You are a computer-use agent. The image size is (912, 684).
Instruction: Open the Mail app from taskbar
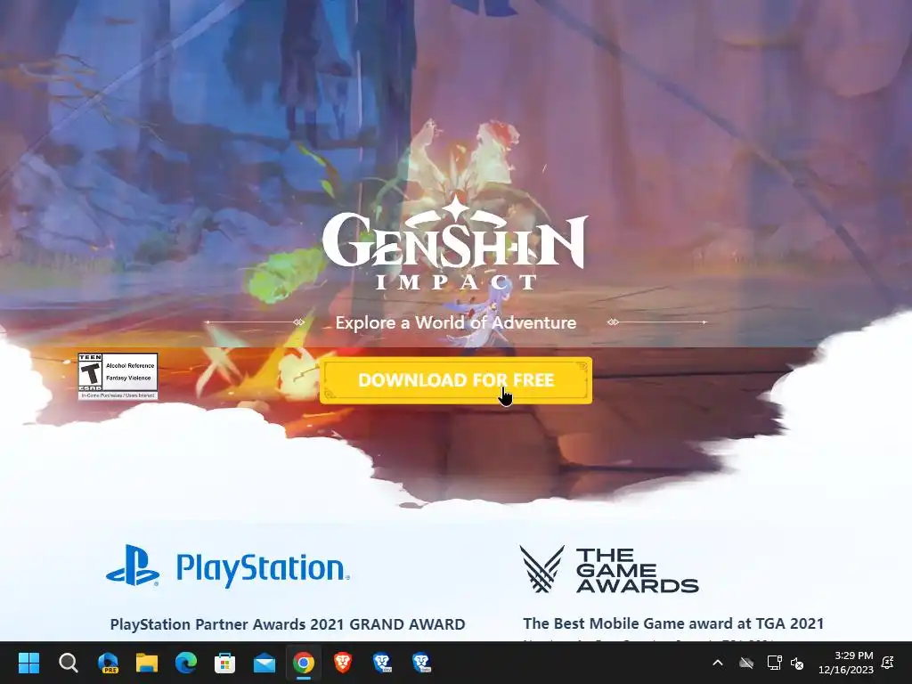264,663
